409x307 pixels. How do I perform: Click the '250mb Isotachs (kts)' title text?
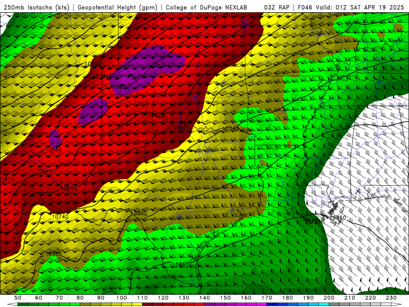point(36,8)
